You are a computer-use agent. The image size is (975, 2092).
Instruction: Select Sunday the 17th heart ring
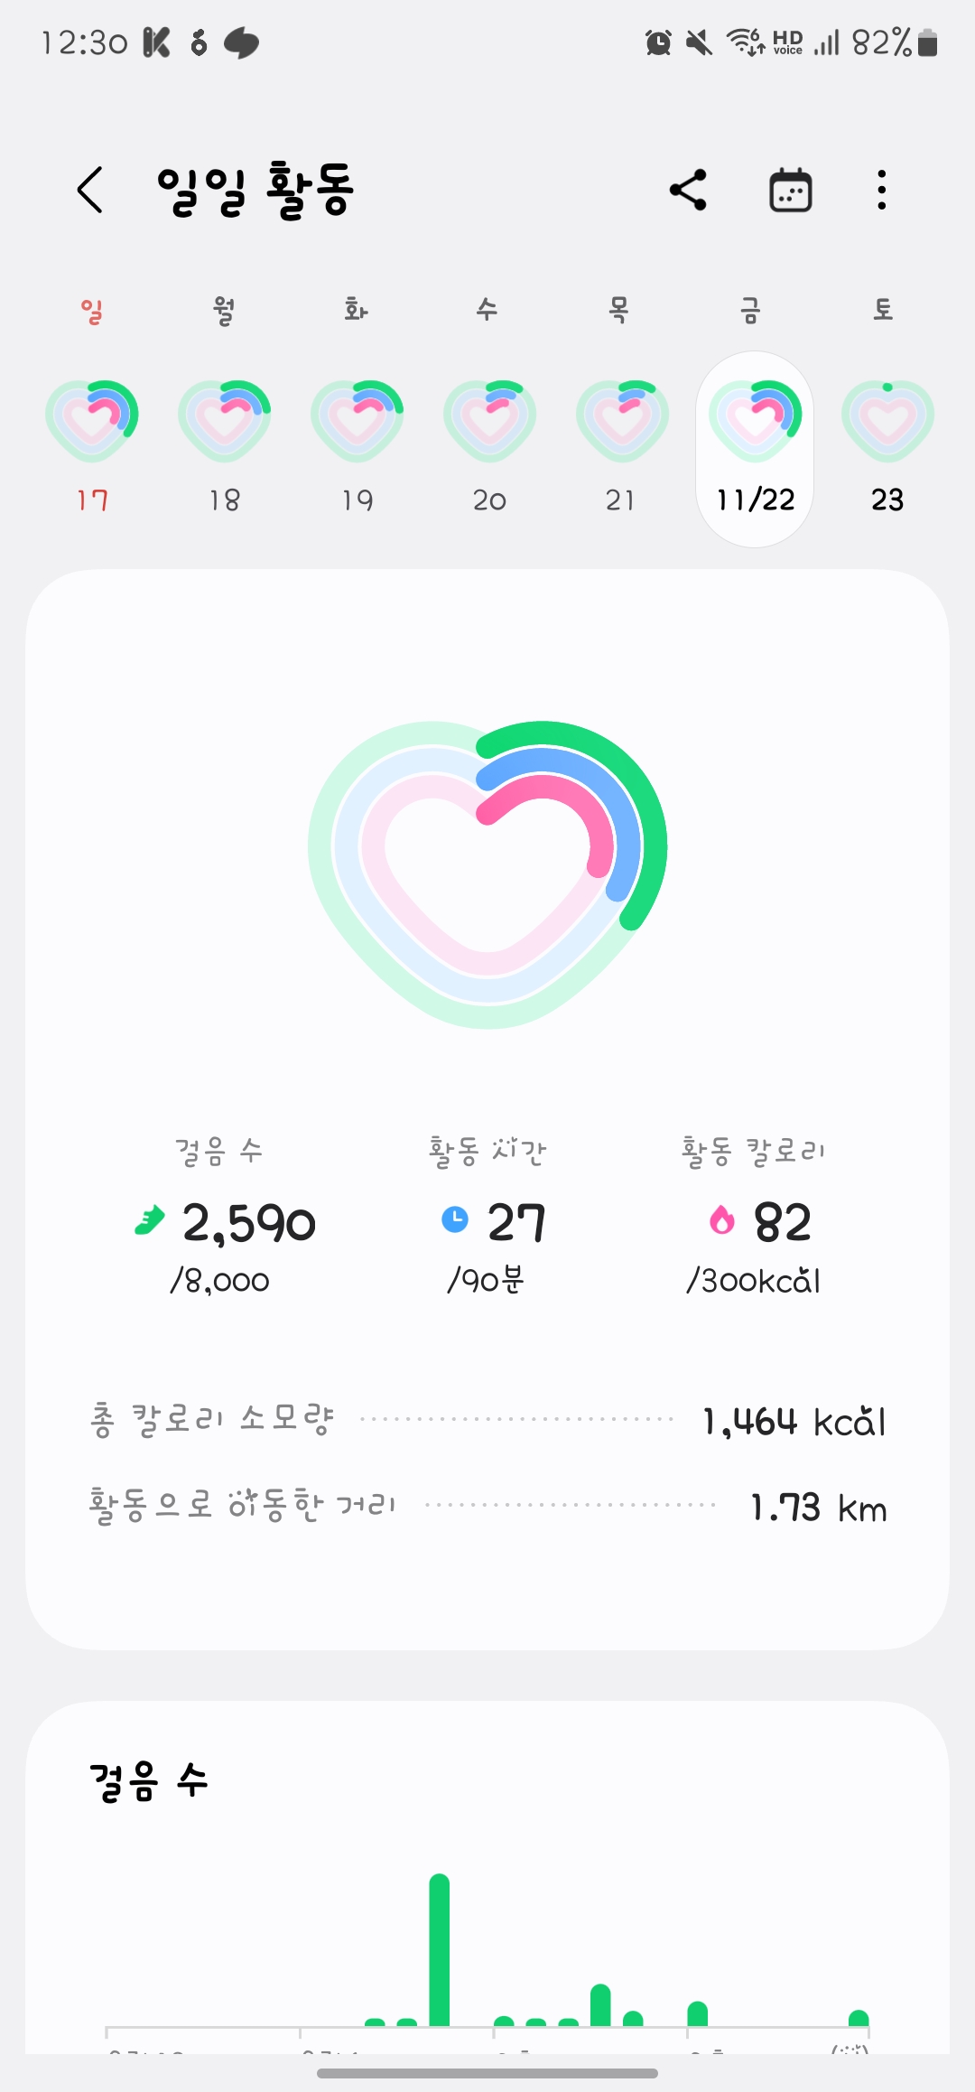pyautogui.click(x=92, y=421)
